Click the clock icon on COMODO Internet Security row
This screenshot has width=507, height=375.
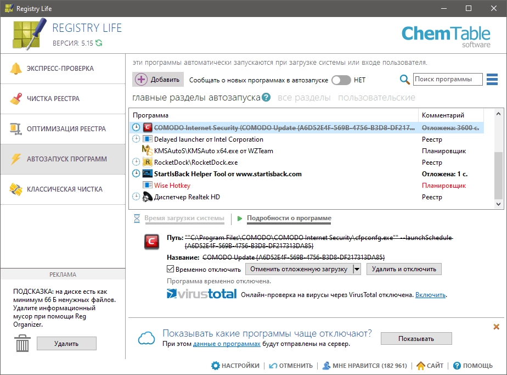(x=136, y=127)
